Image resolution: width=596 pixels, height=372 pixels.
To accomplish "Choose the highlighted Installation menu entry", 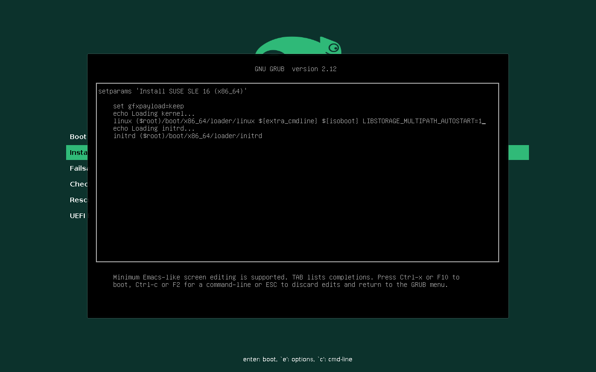I will pyautogui.click(x=77, y=153).
